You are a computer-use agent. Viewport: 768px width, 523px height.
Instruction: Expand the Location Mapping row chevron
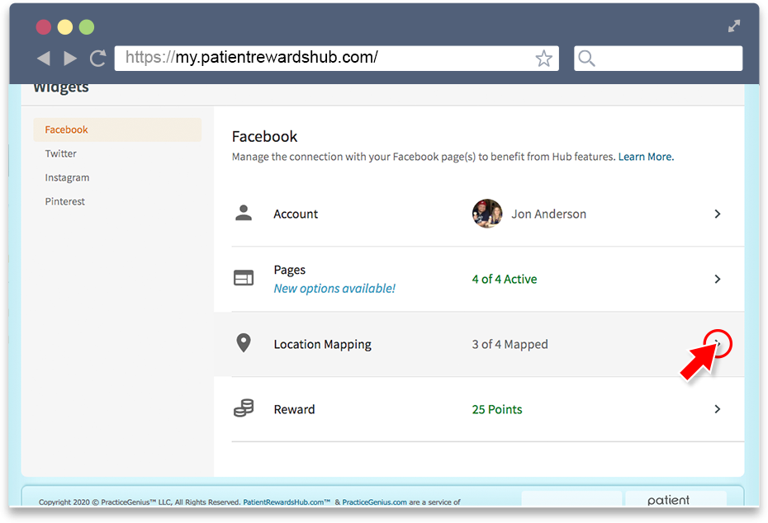[x=718, y=344]
